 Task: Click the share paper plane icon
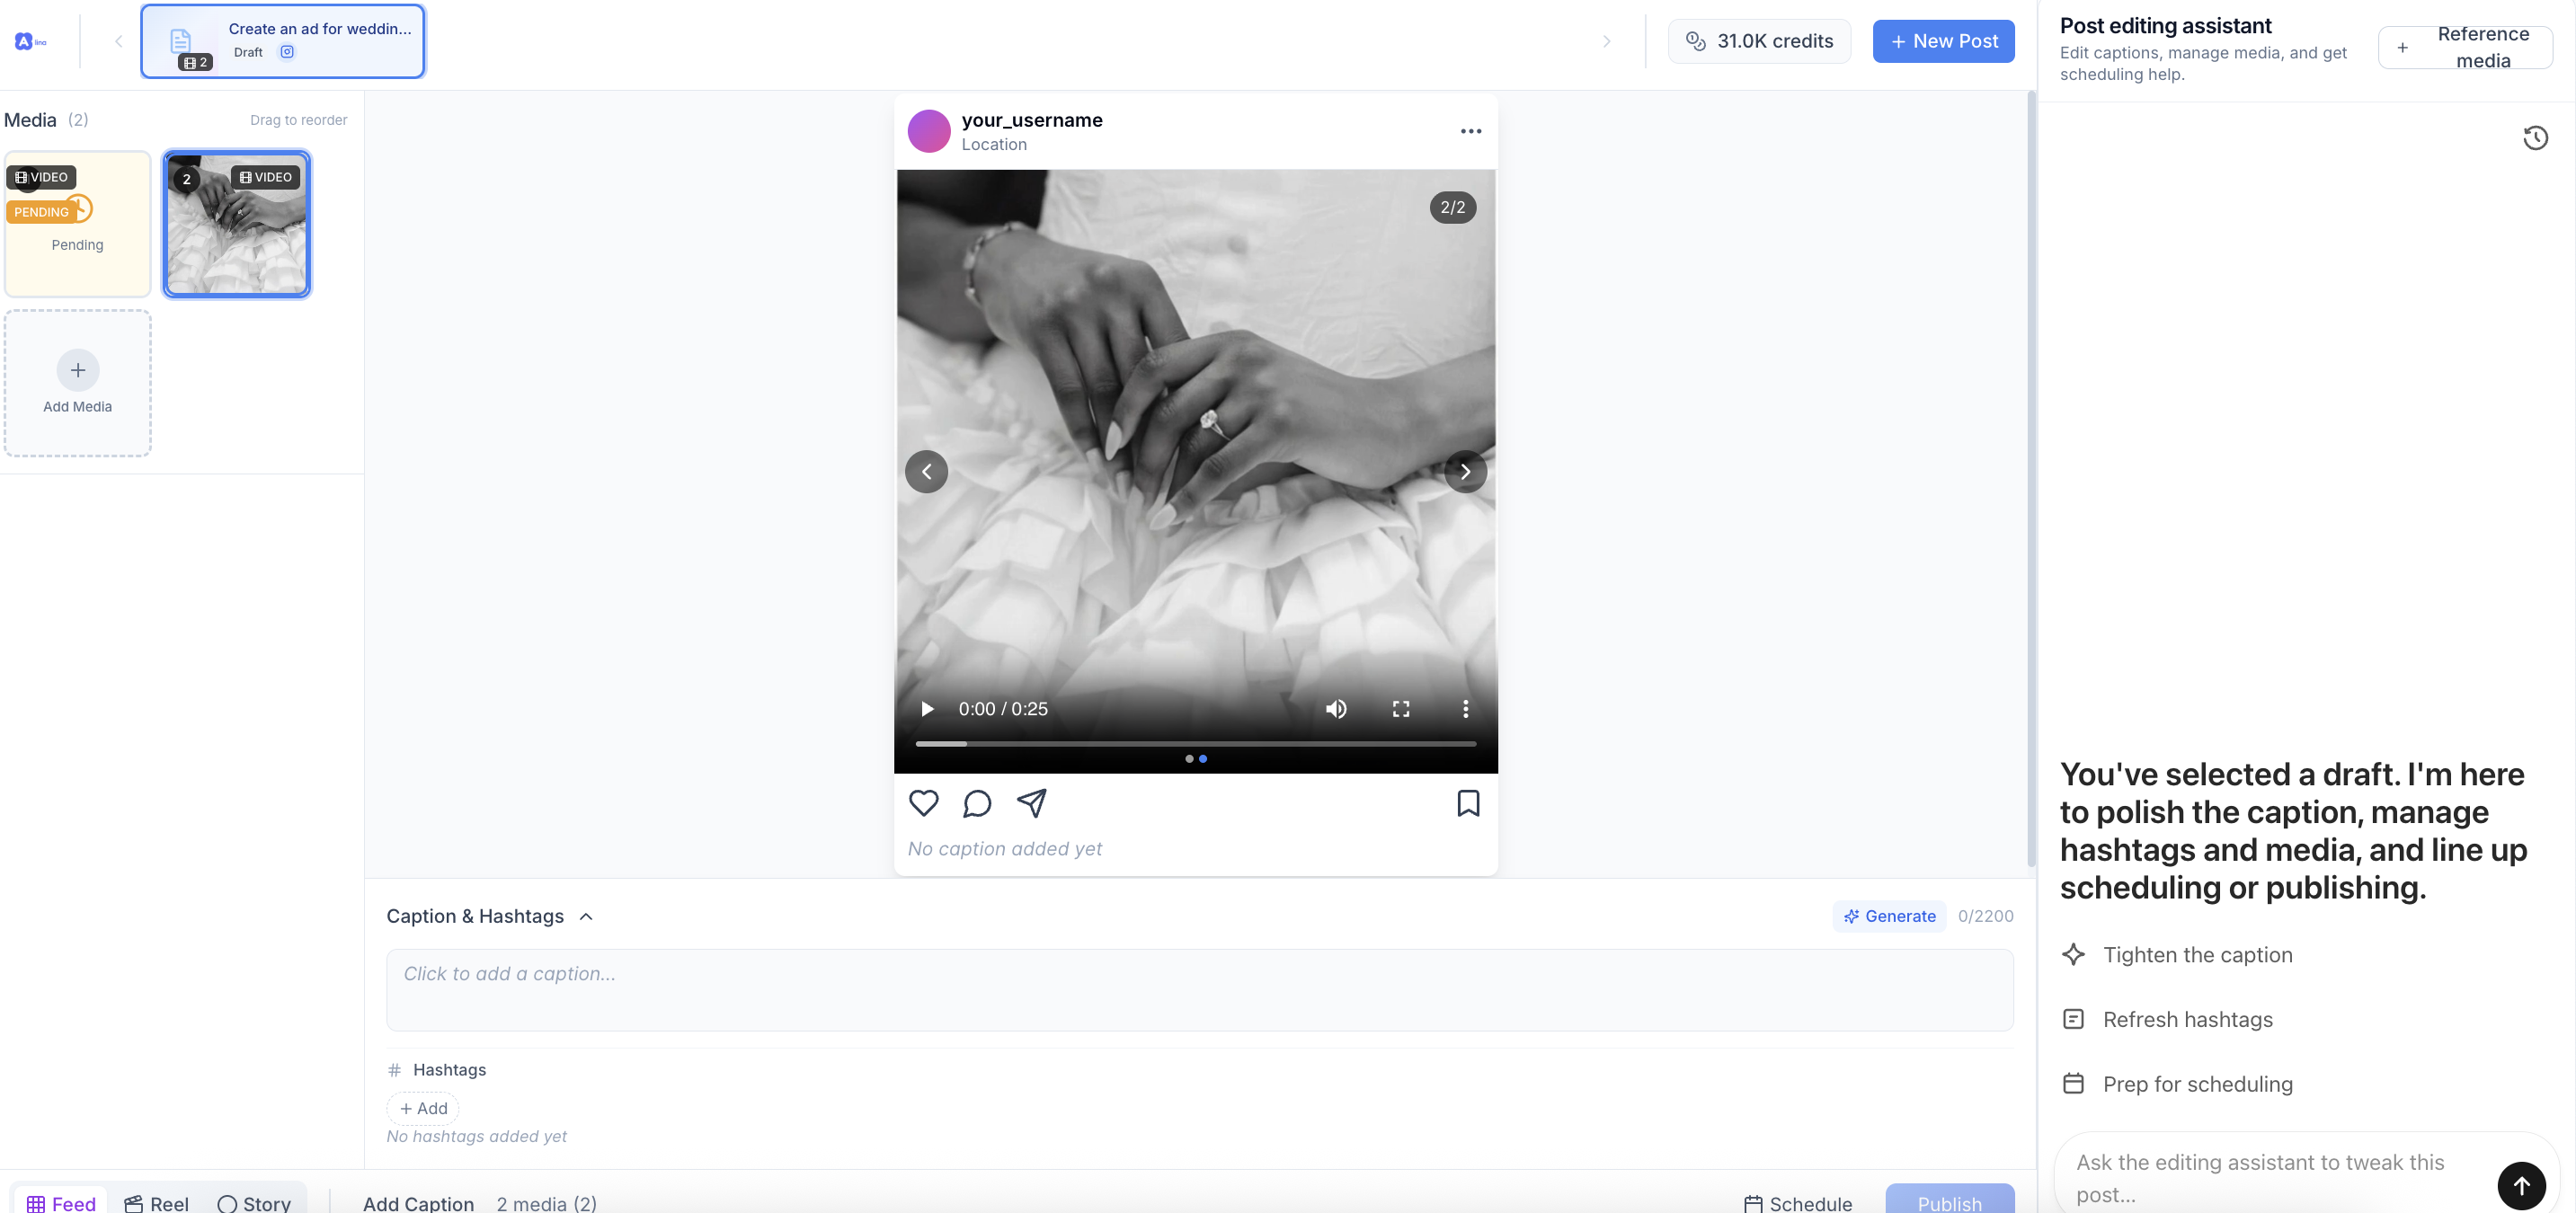click(x=1031, y=802)
